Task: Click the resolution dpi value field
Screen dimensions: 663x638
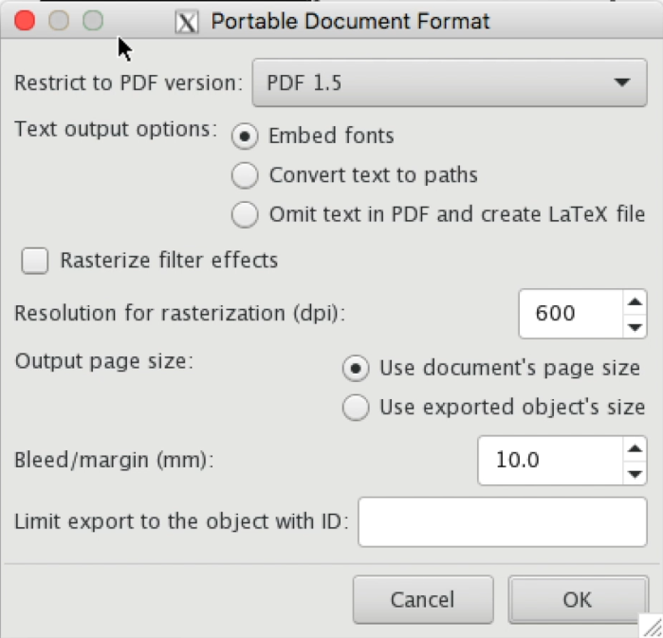Action: [x=569, y=314]
